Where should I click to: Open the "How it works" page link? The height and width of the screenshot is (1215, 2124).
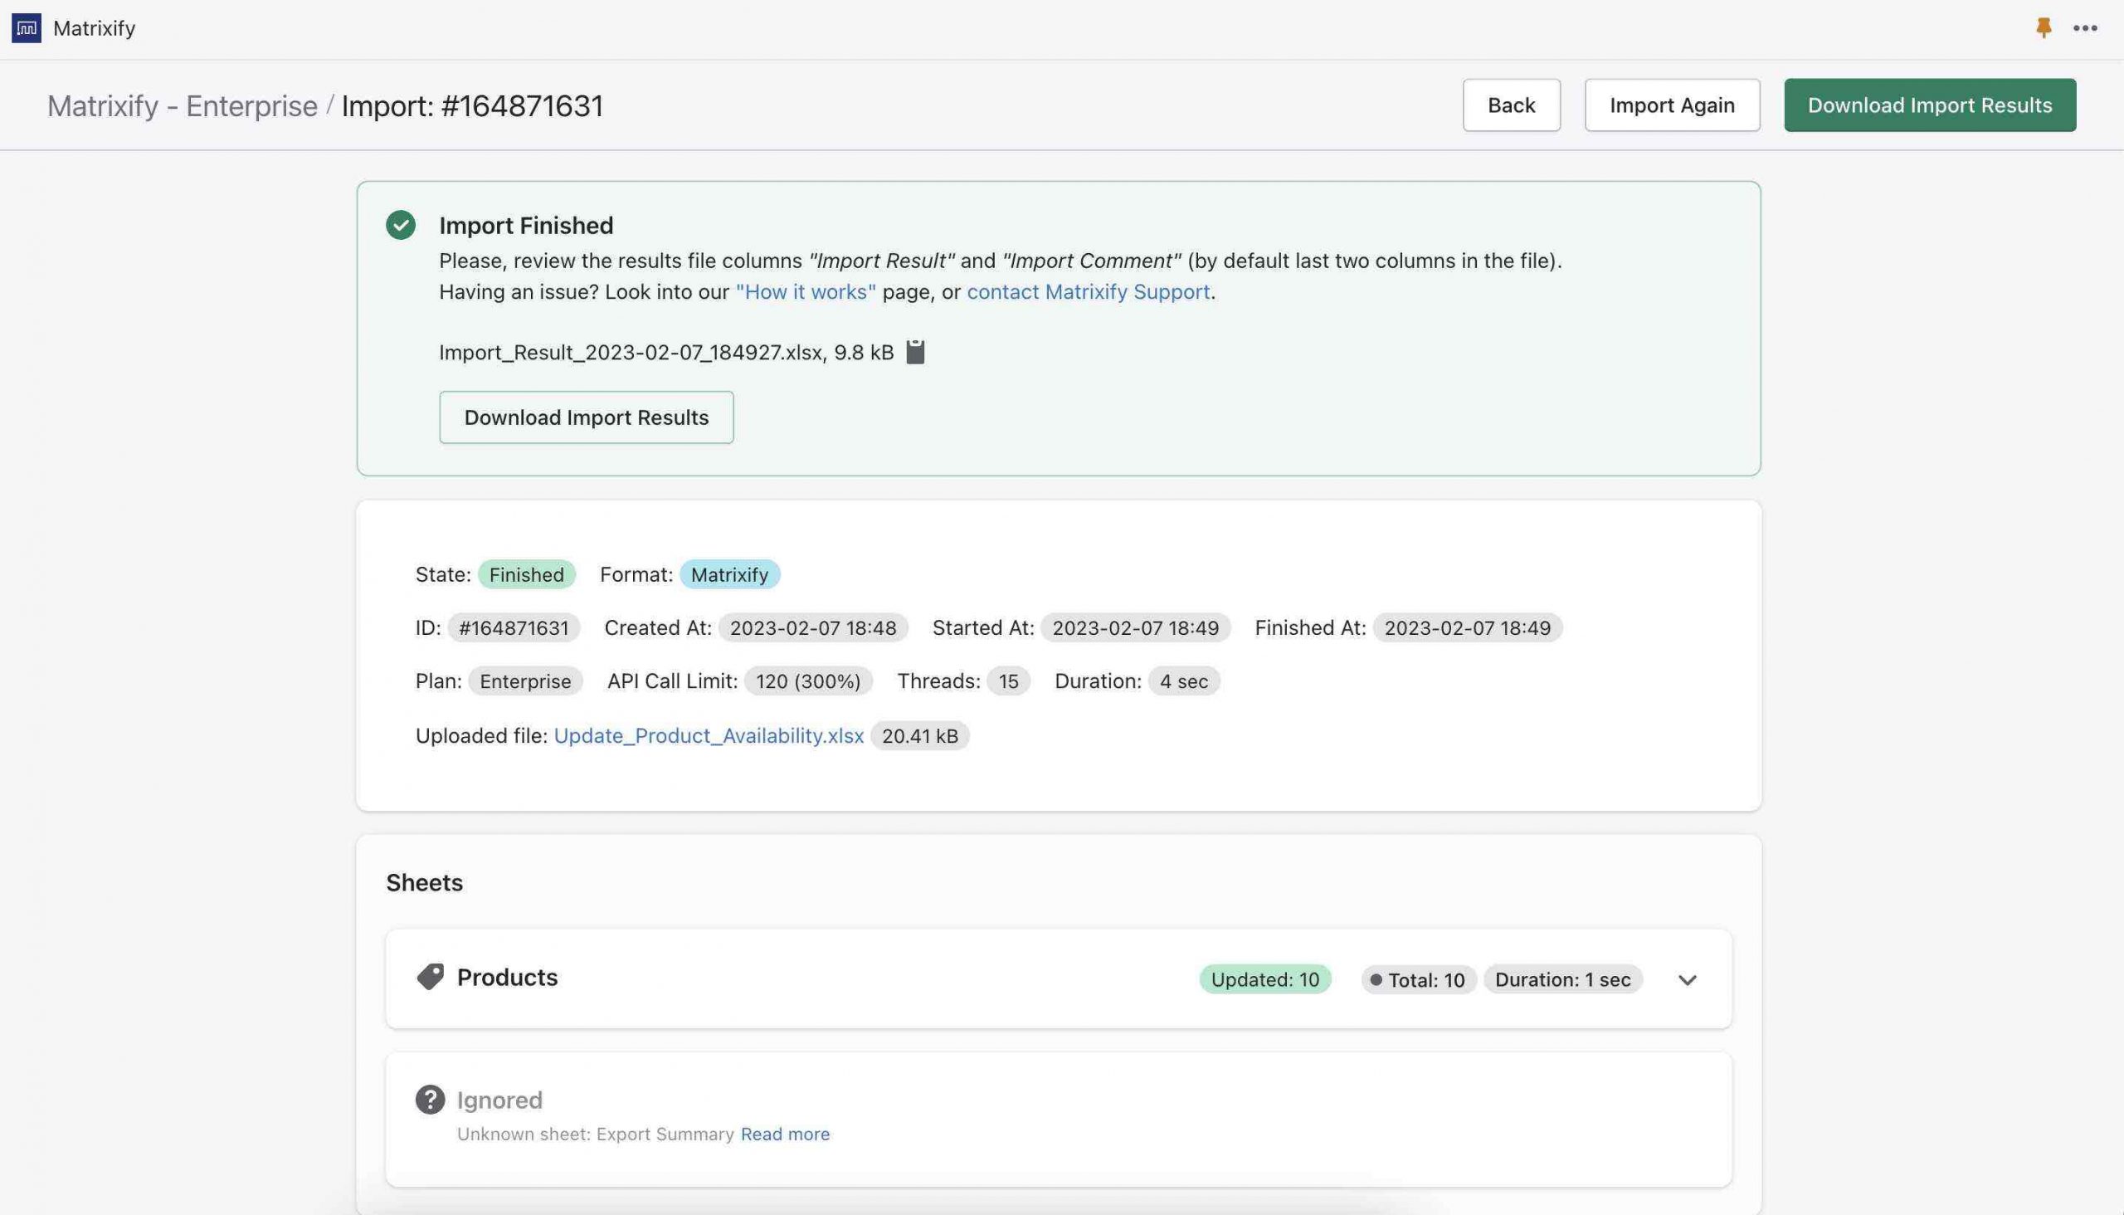805,291
